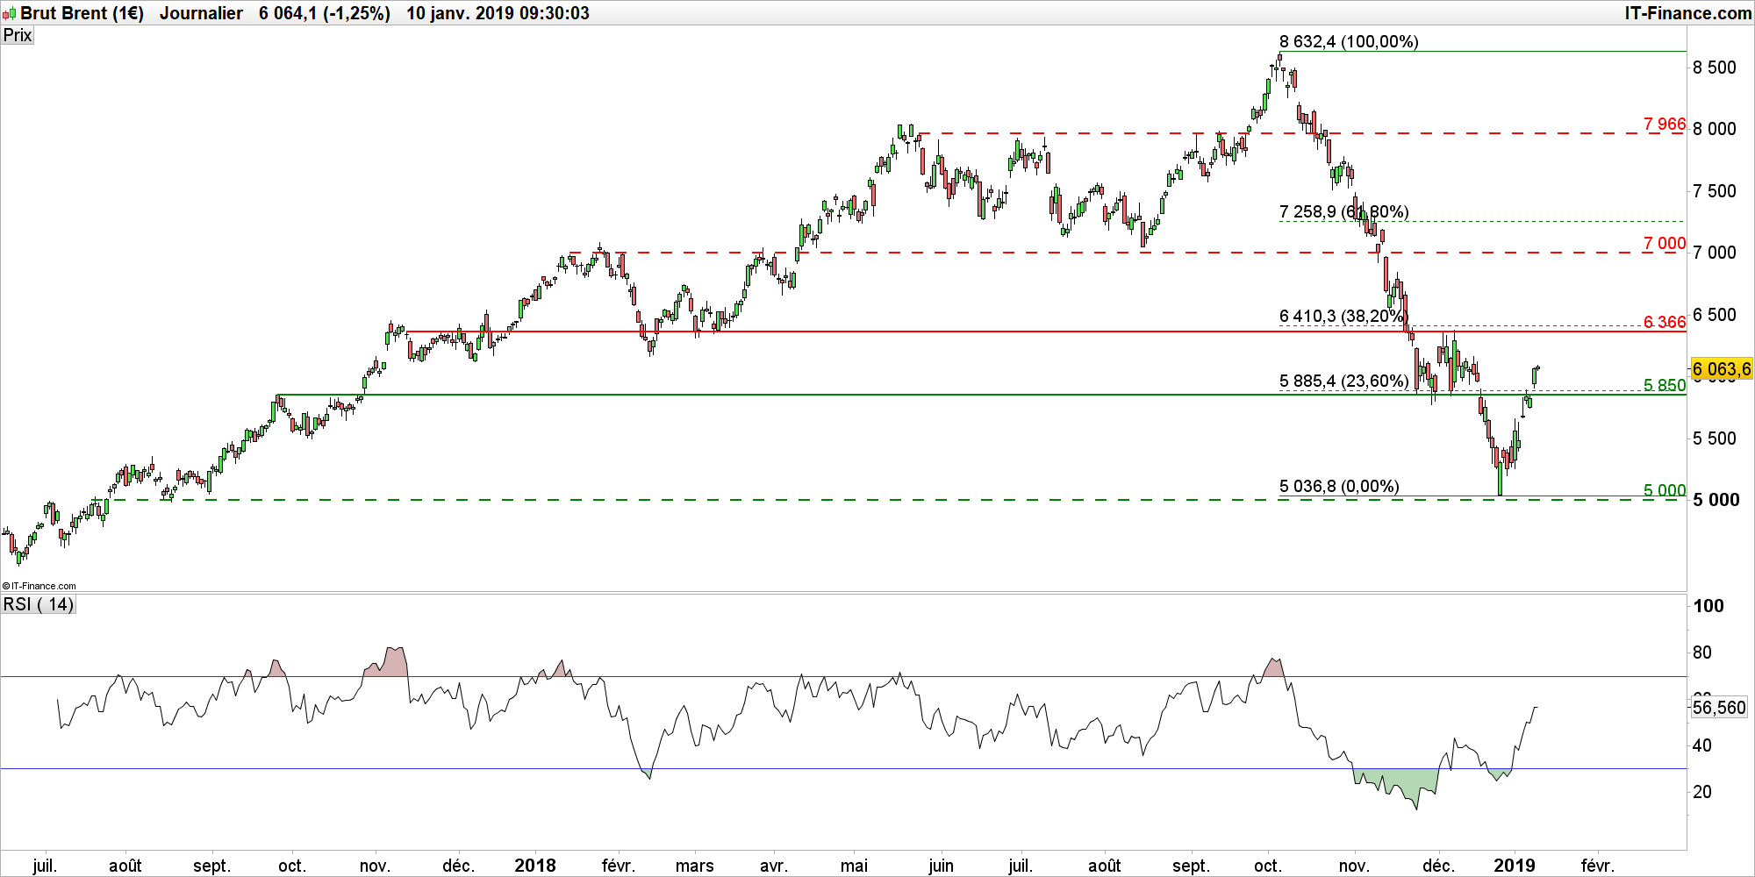Click the '2019' year marker on time axis

[x=1515, y=866]
